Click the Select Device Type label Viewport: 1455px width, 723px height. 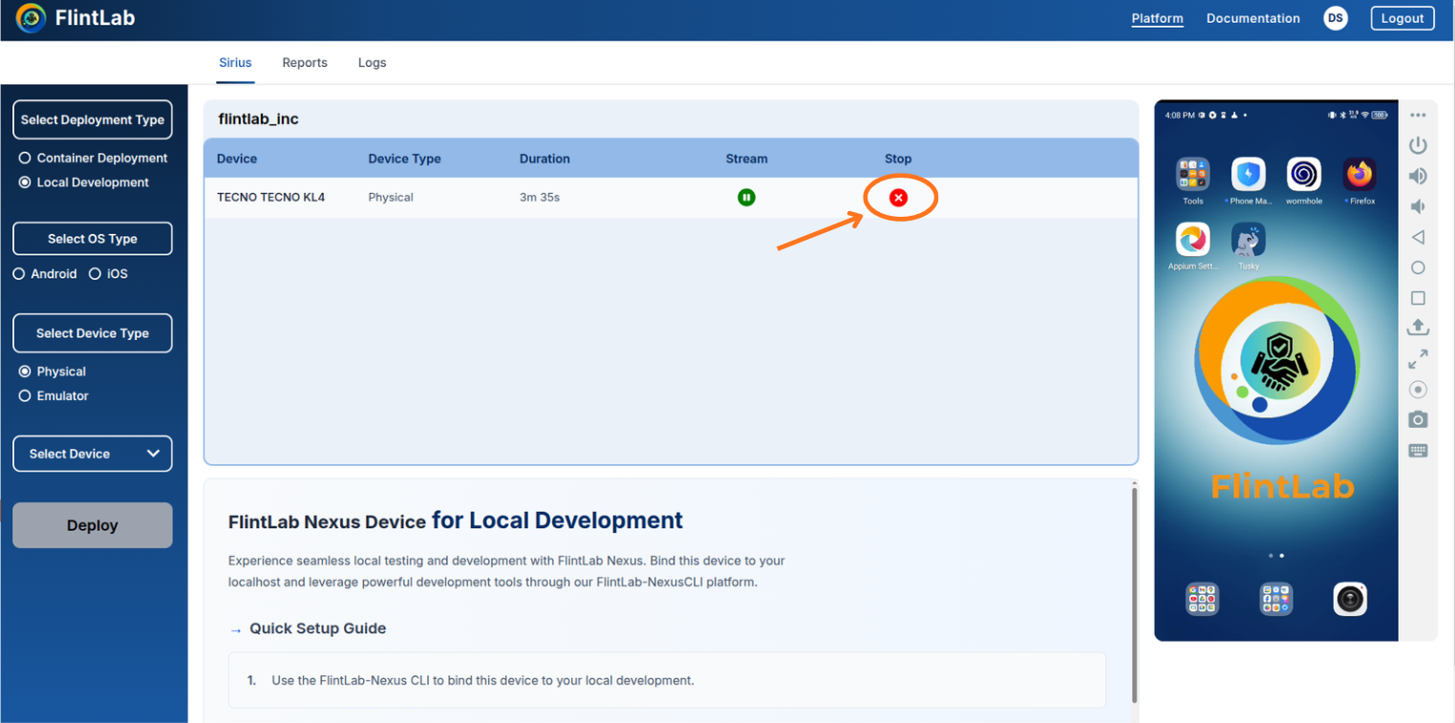[x=93, y=333]
